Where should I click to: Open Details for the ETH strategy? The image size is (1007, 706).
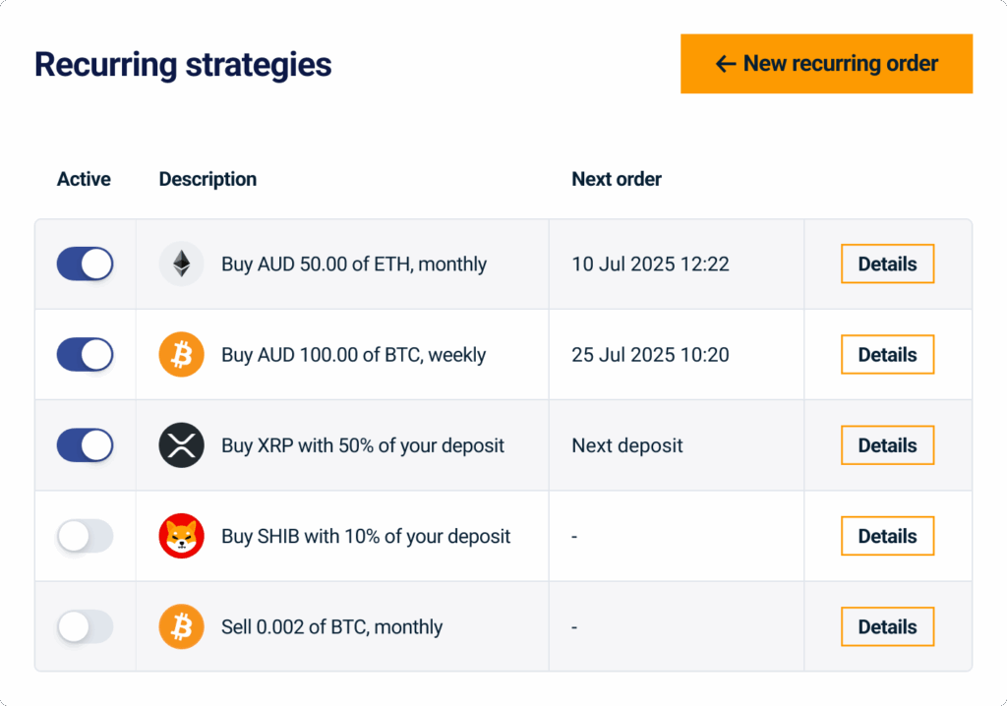(x=887, y=264)
